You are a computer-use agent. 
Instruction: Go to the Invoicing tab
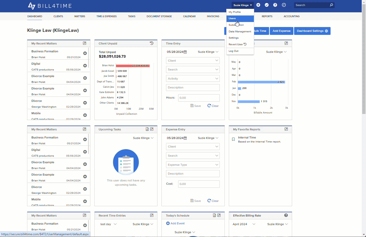[x=213, y=16]
